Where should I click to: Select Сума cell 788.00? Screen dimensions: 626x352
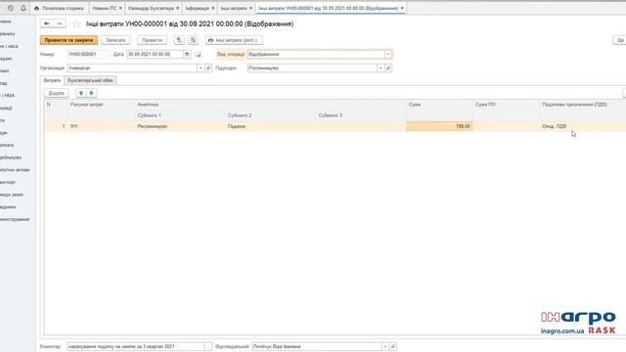[439, 126]
